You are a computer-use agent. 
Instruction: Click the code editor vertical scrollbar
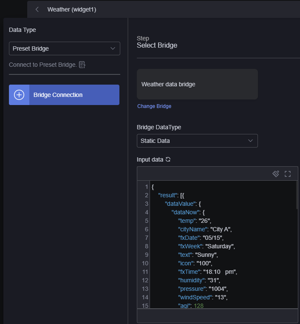pos(297,195)
